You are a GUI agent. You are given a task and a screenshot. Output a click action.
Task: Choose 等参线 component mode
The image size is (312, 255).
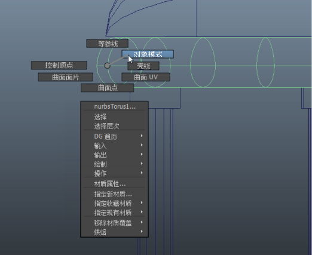[x=108, y=44]
